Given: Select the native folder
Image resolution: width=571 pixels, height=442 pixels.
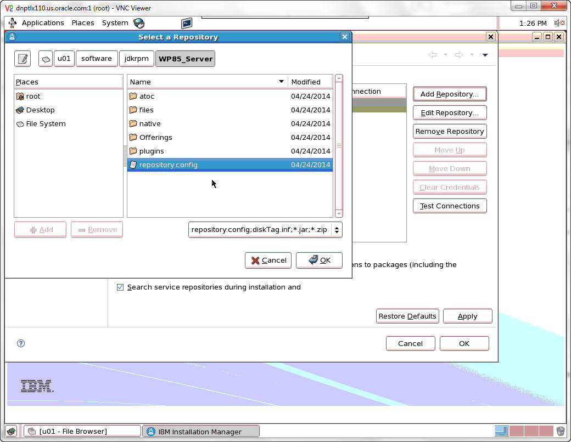Looking at the screenshot, I should click(230, 124).
